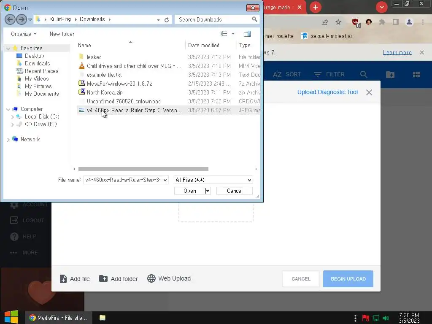Click the search magnifier in Search Downloads

(x=254, y=19)
